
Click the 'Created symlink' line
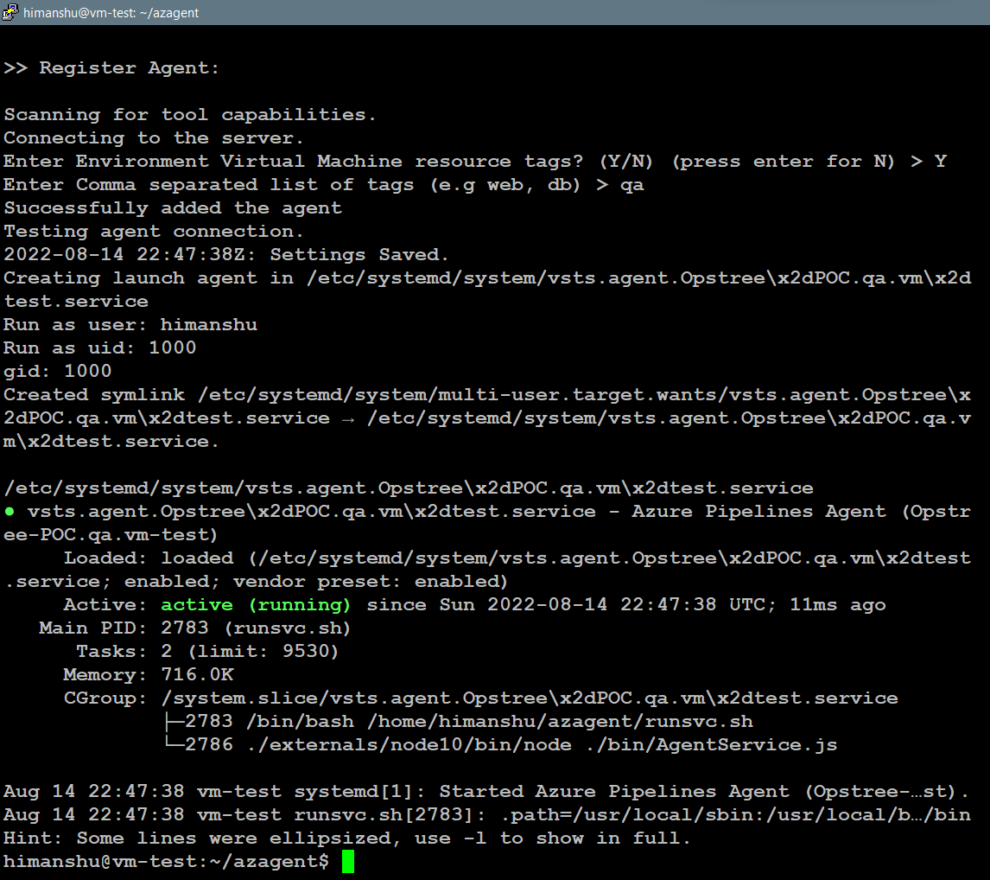(487, 395)
